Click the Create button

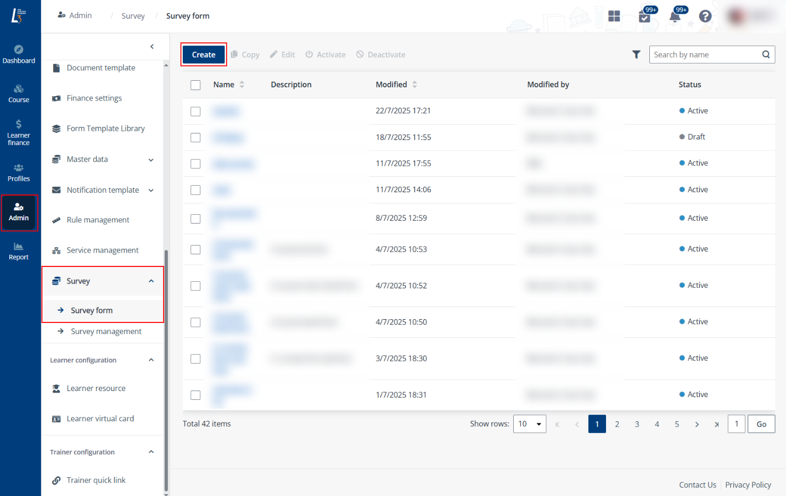203,54
